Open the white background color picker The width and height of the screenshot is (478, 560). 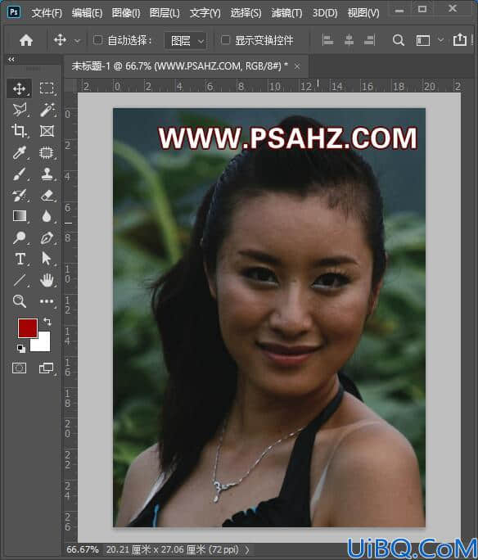(42, 343)
